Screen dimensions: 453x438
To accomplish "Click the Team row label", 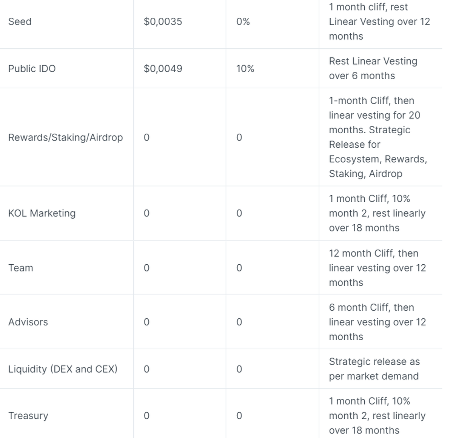I will pyautogui.click(x=21, y=268).
